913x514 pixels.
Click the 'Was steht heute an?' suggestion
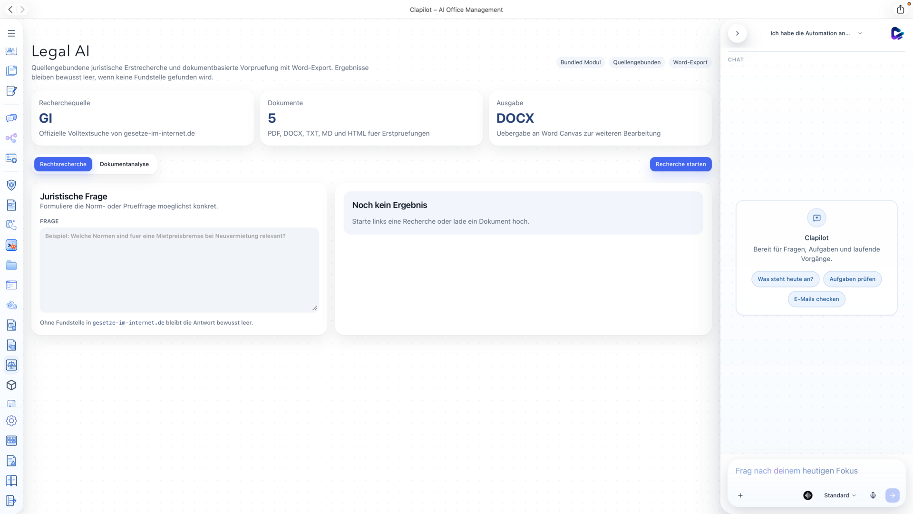785,279
